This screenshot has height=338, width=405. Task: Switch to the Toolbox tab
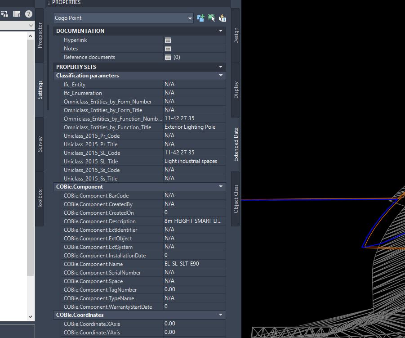[x=40, y=198]
